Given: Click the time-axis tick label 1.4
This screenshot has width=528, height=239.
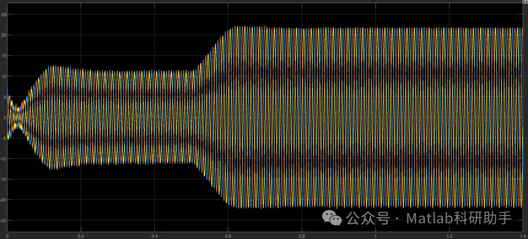Looking at the screenshot, I should (x=523, y=236).
